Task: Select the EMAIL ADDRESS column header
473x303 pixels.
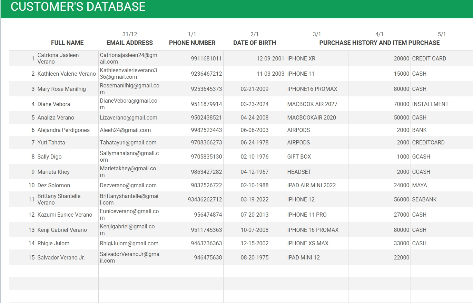Action: (130, 43)
